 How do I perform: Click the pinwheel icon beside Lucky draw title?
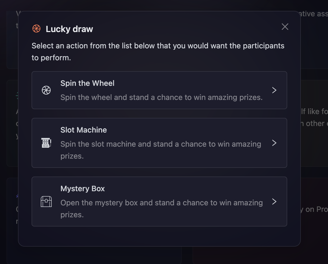click(x=36, y=28)
